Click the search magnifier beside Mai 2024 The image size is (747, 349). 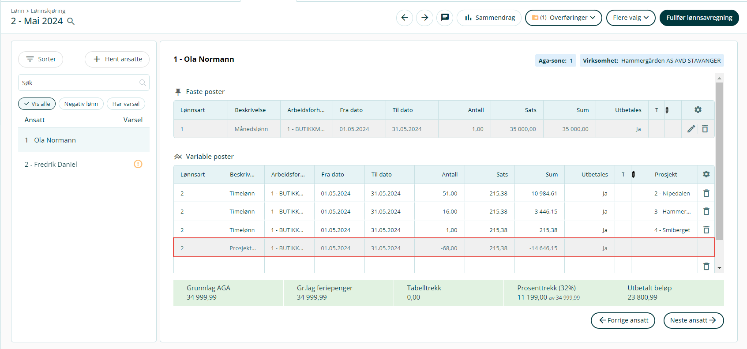tap(71, 21)
